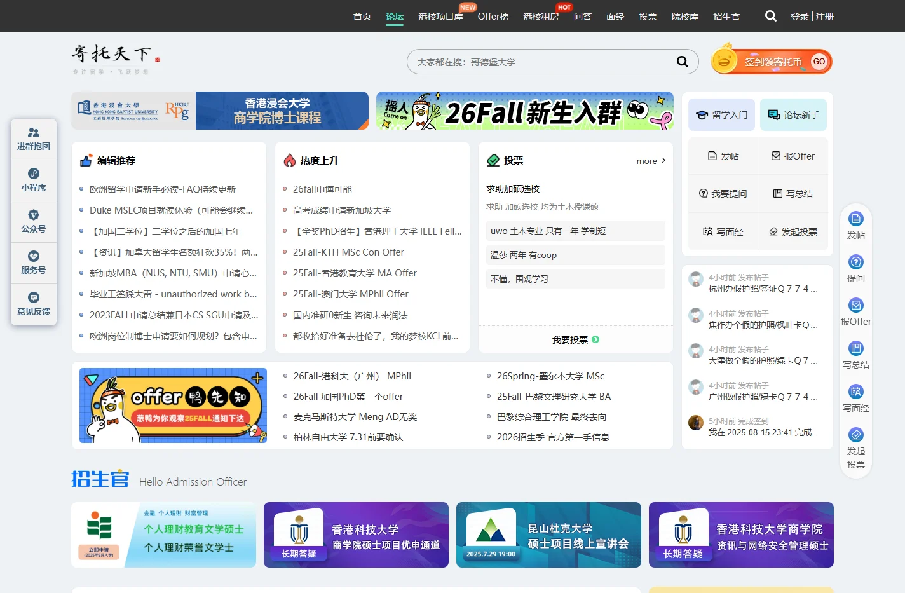The height and width of the screenshot is (593, 905).
Task: Select vote option 不懂，围观学习
Action: 576,279
